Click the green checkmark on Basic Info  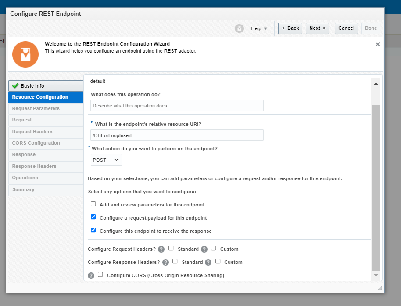click(16, 85)
